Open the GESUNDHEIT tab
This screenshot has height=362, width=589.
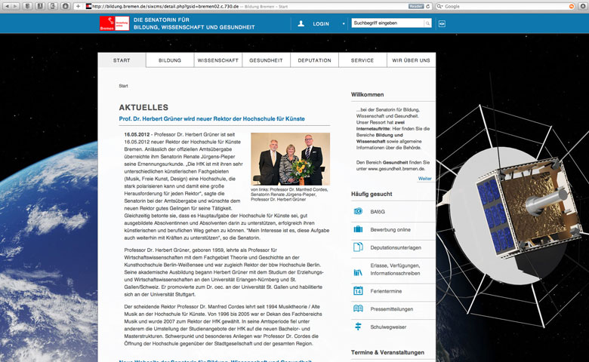266,60
